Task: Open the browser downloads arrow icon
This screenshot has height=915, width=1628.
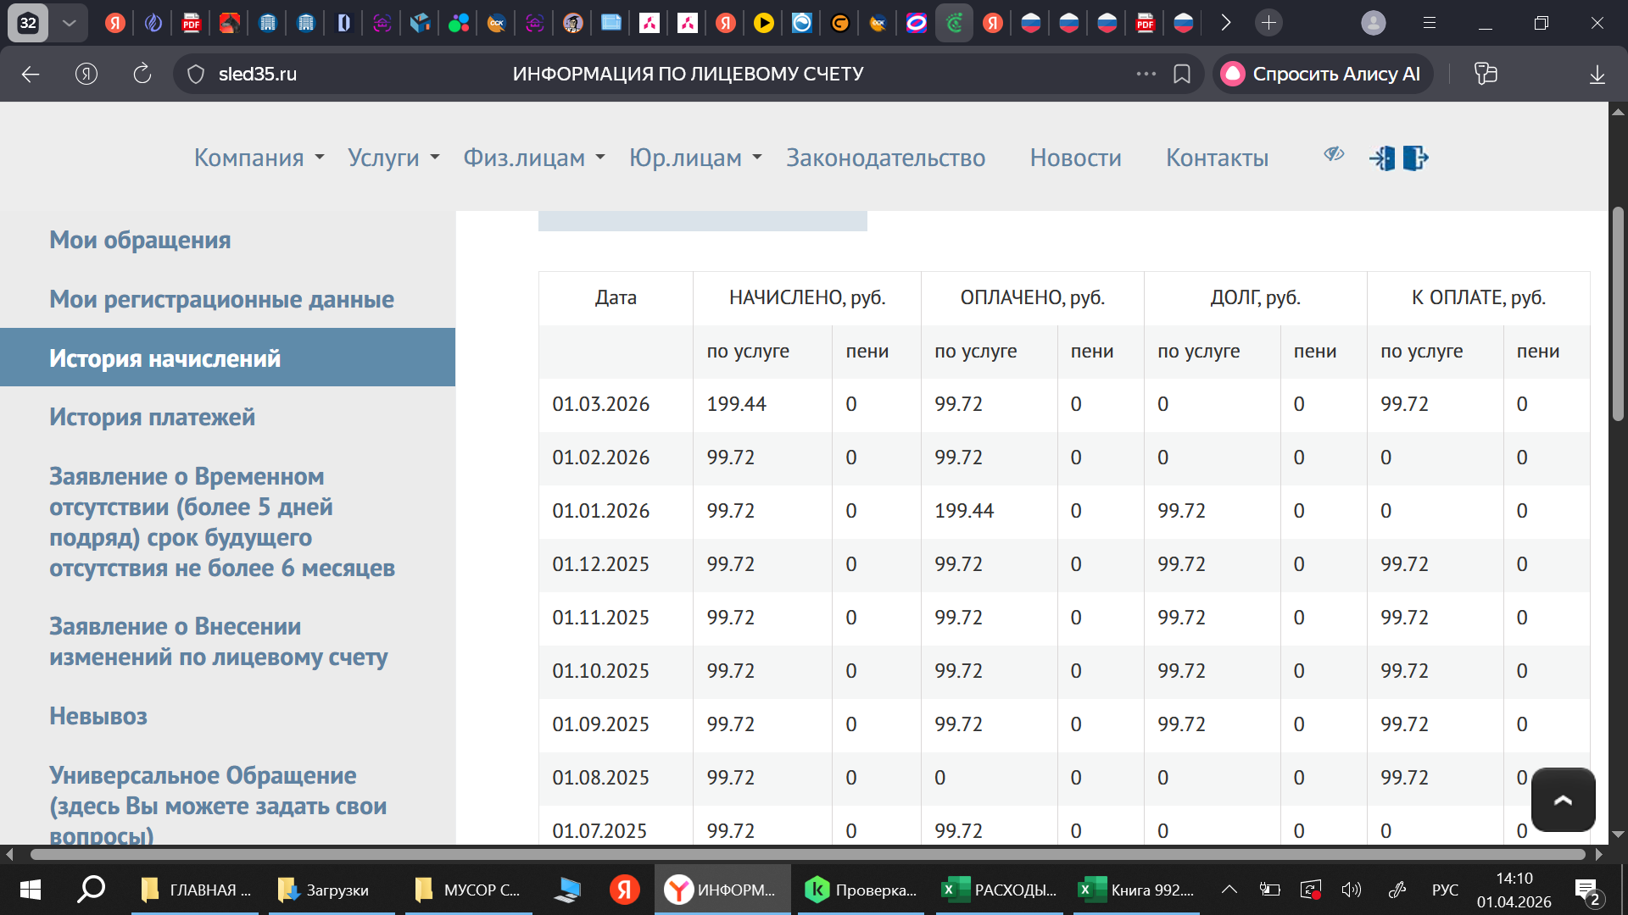Action: tap(1597, 75)
